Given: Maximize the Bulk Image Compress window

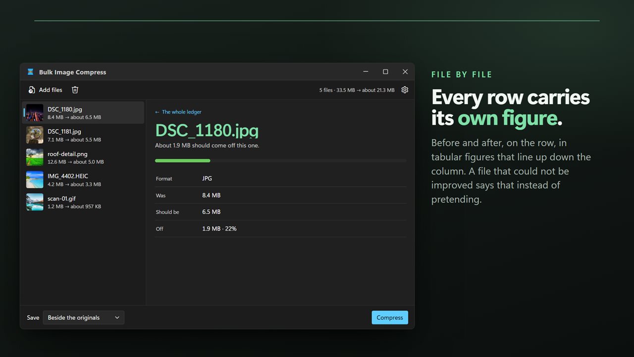Looking at the screenshot, I should click(x=385, y=72).
